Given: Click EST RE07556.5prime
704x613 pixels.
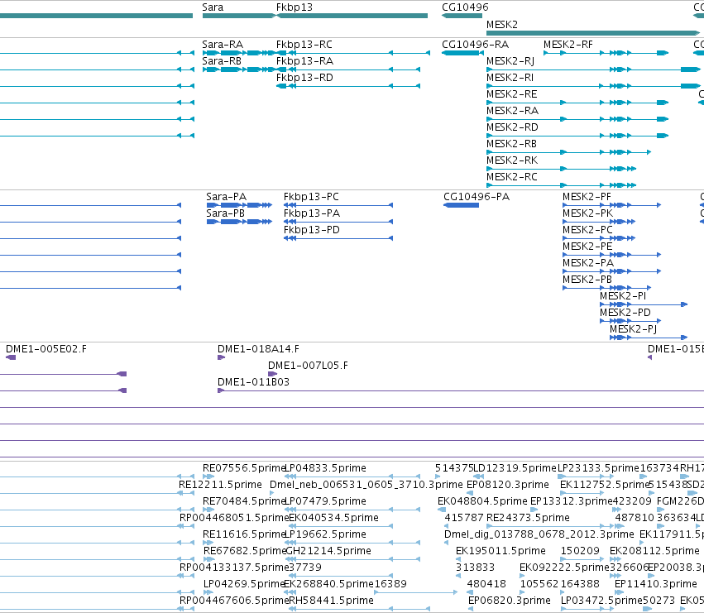Looking at the screenshot, I should [244, 468].
